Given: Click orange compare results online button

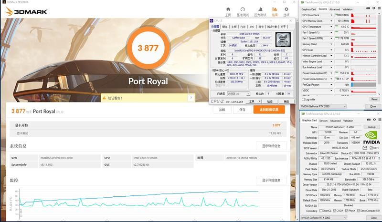Looking at the screenshot, I should tap(269, 110).
